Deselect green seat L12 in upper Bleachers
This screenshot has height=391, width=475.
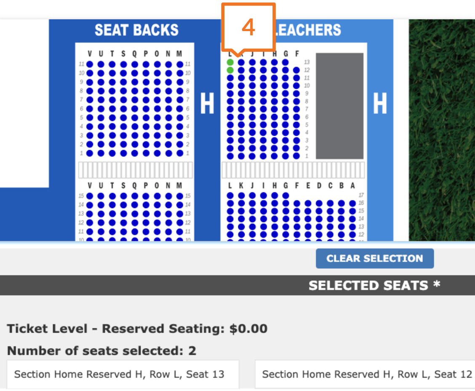pos(230,70)
